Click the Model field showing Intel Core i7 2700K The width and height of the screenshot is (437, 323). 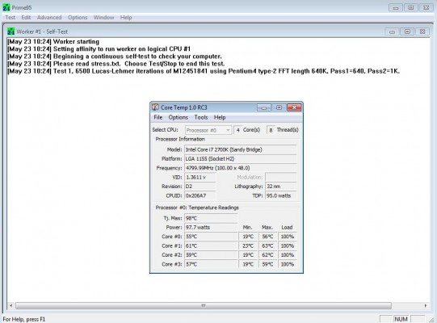point(241,149)
